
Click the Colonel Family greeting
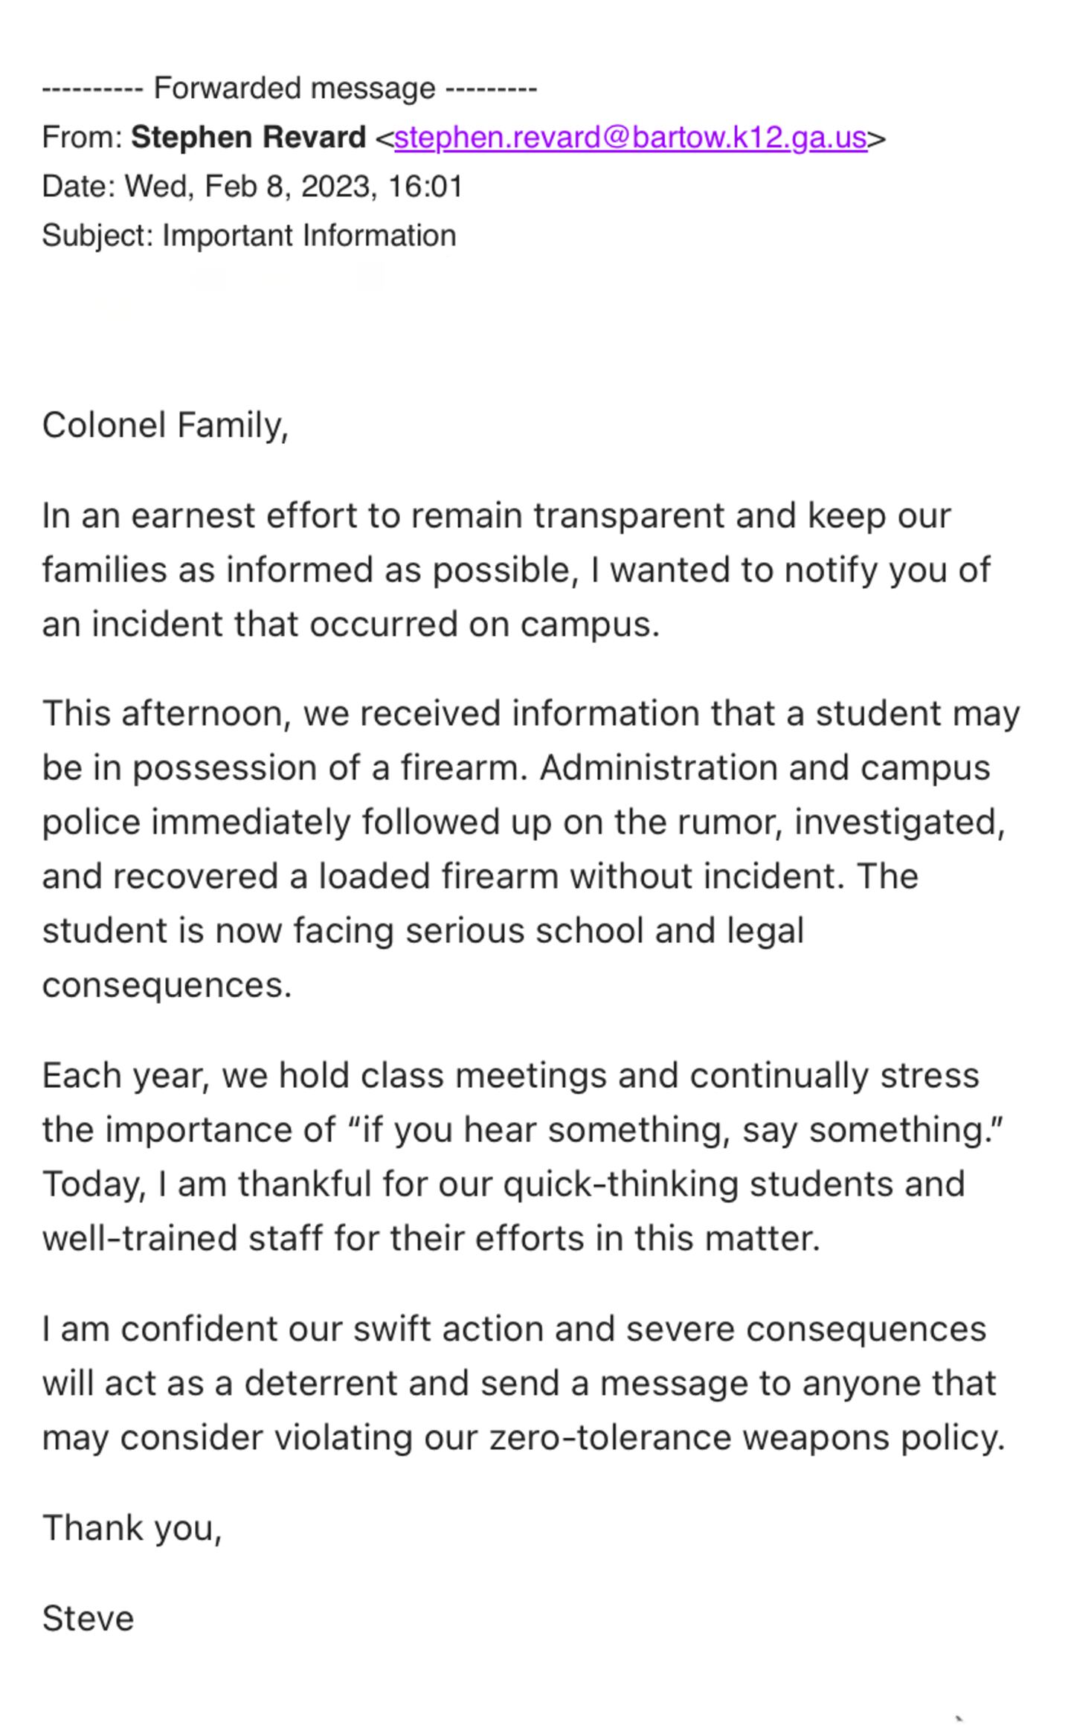pyautogui.click(x=164, y=426)
